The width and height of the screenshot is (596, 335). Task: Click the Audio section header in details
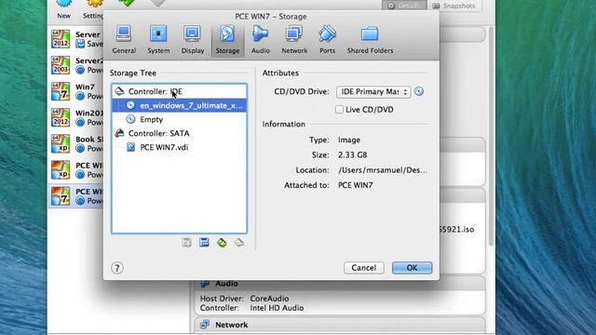[340, 284]
